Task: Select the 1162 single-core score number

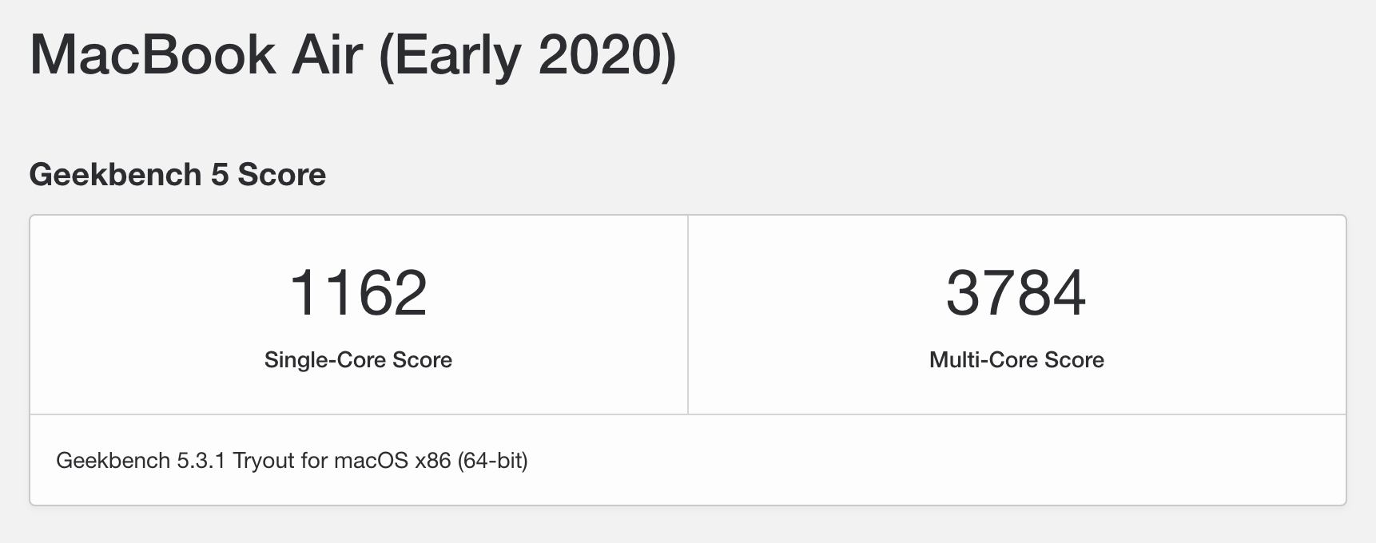Action: pos(358,293)
